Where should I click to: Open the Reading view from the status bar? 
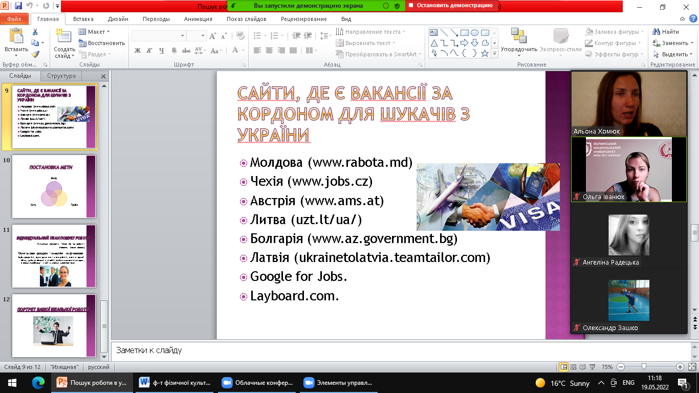point(582,366)
